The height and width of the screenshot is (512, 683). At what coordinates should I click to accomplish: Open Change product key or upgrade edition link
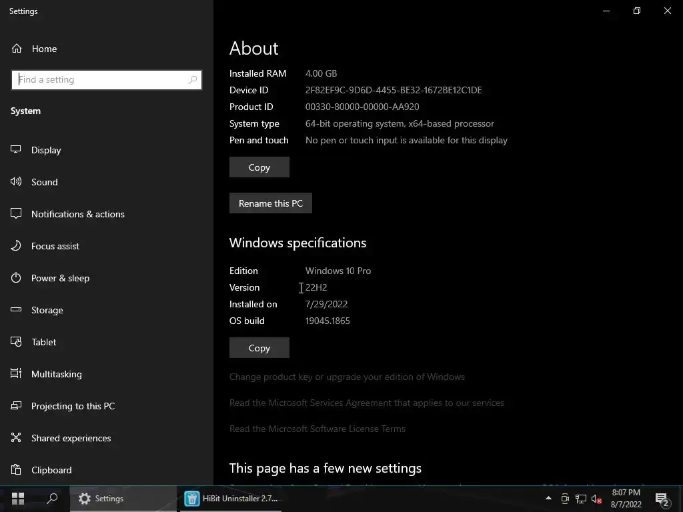click(x=347, y=377)
